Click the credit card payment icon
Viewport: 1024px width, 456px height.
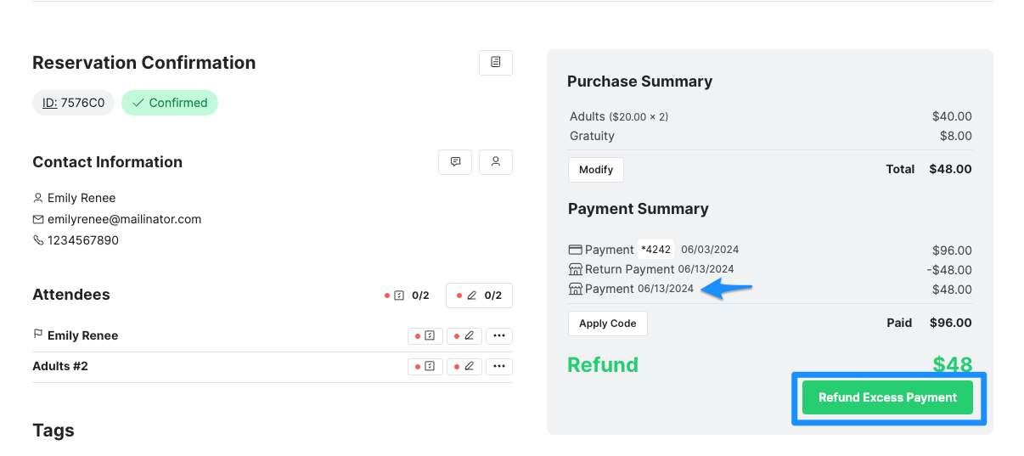576,250
